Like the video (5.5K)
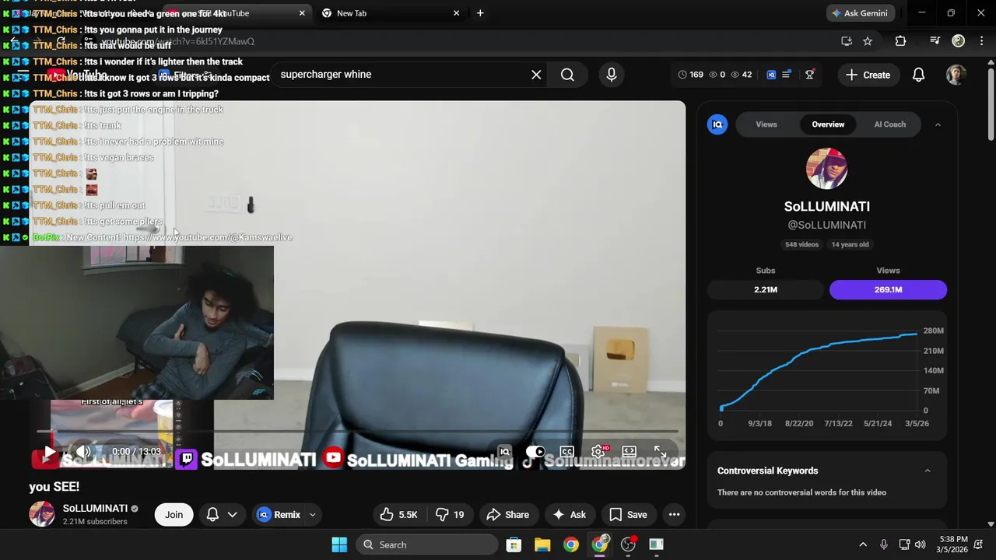The image size is (996, 560). coord(398,515)
